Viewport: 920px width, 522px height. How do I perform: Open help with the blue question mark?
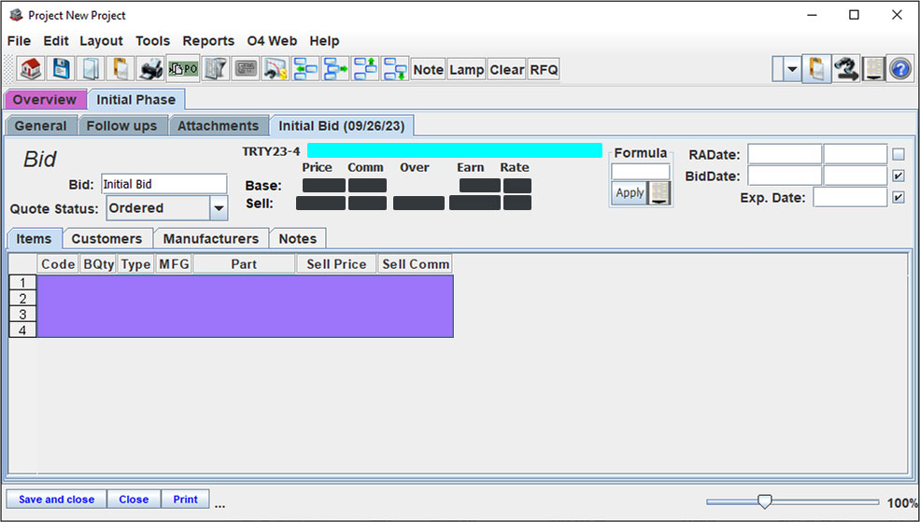click(x=900, y=69)
